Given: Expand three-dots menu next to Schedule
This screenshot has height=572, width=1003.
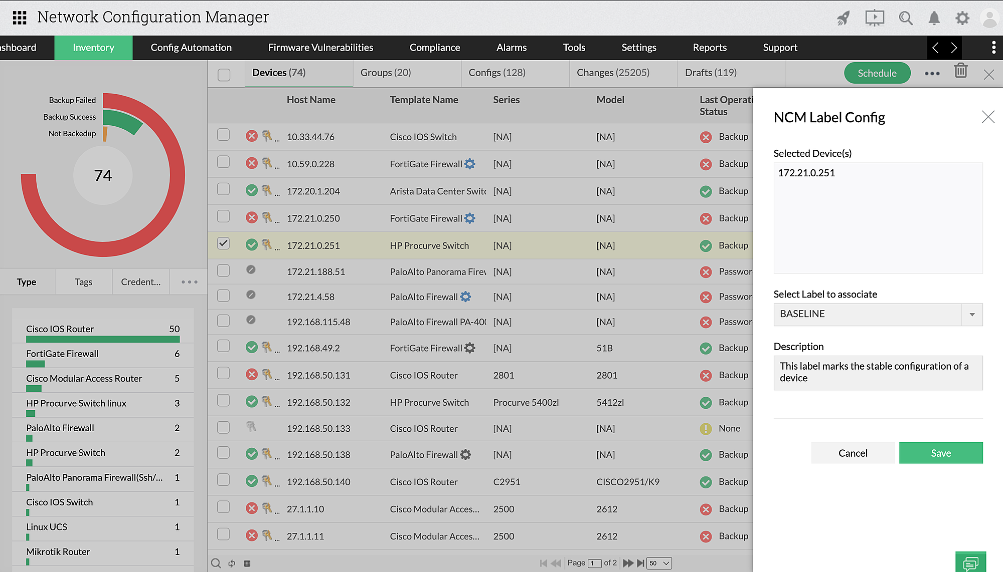Looking at the screenshot, I should pos(932,74).
